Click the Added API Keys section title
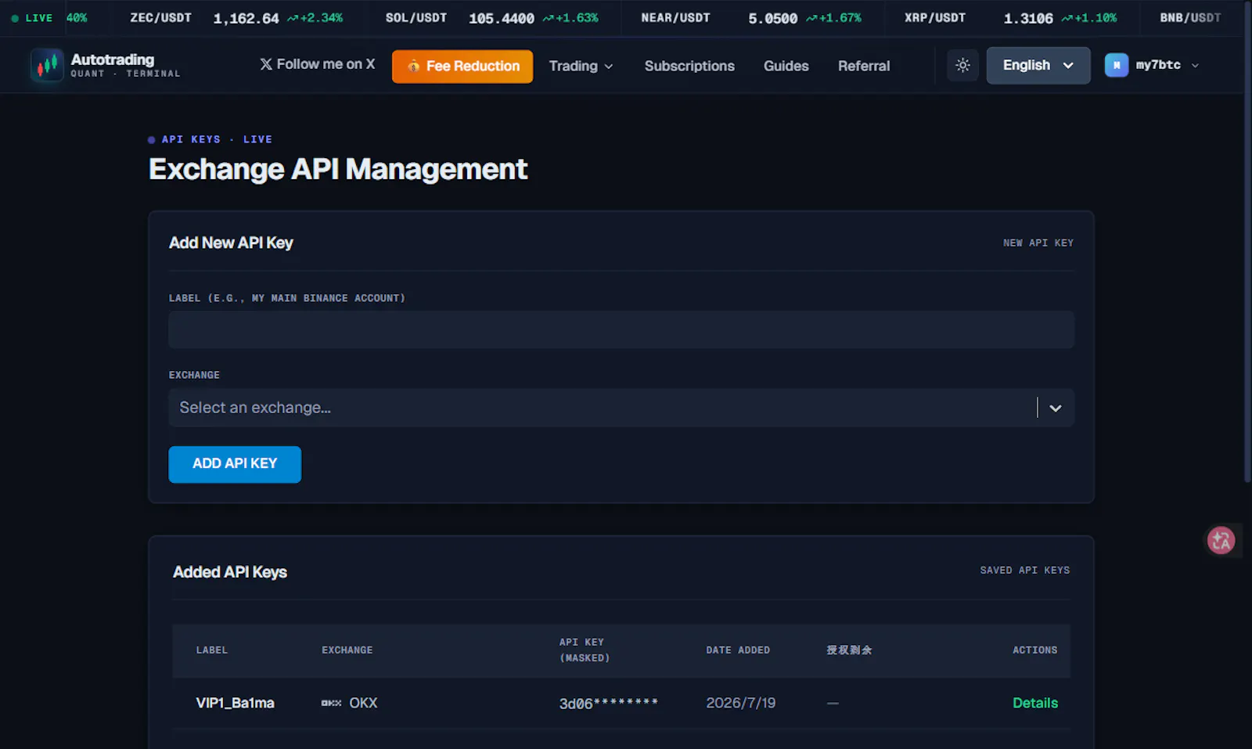The width and height of the screenshot is (1252, 749). 230,572
